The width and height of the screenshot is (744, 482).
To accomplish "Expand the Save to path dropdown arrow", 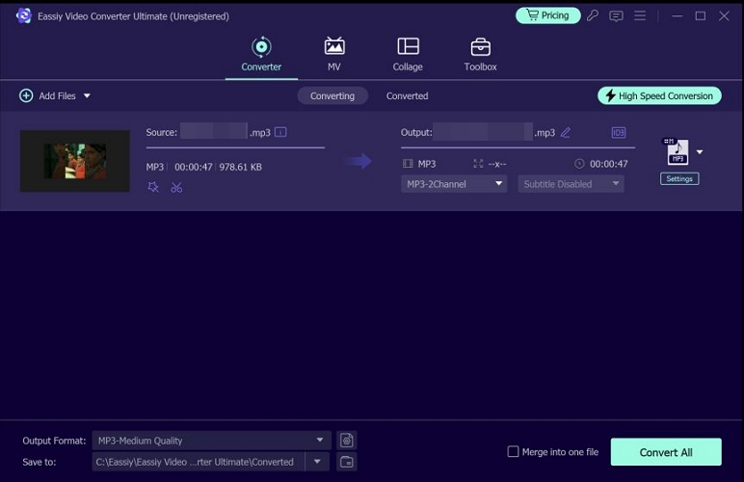I will (317, 462).
